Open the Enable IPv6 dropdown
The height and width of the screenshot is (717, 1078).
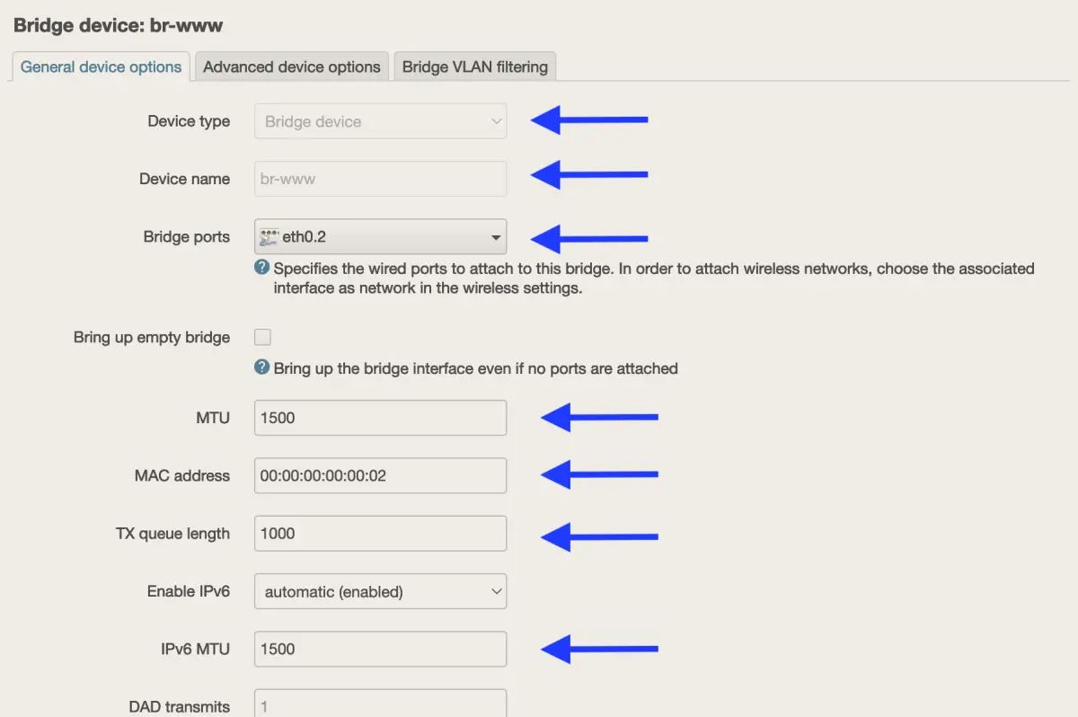point(380,591)
